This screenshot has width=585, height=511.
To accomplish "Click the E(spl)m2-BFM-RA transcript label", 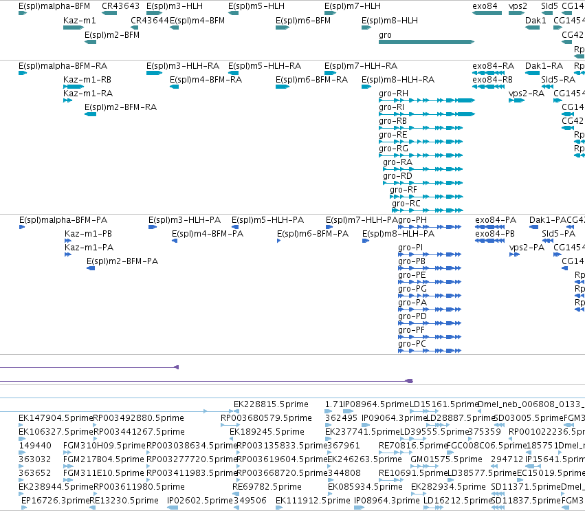I will (x=120, y=107).
